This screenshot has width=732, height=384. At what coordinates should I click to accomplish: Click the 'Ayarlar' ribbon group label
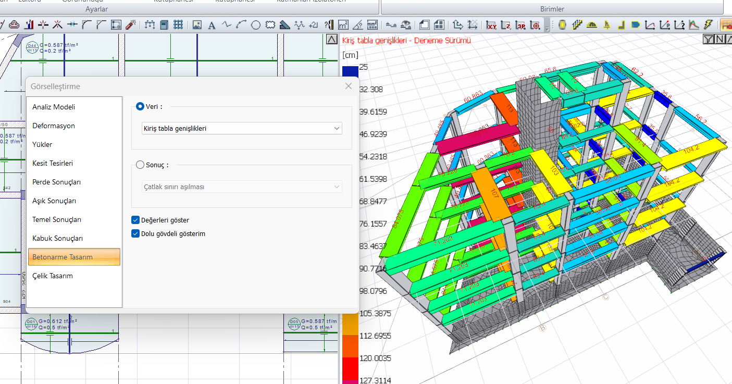96,9
